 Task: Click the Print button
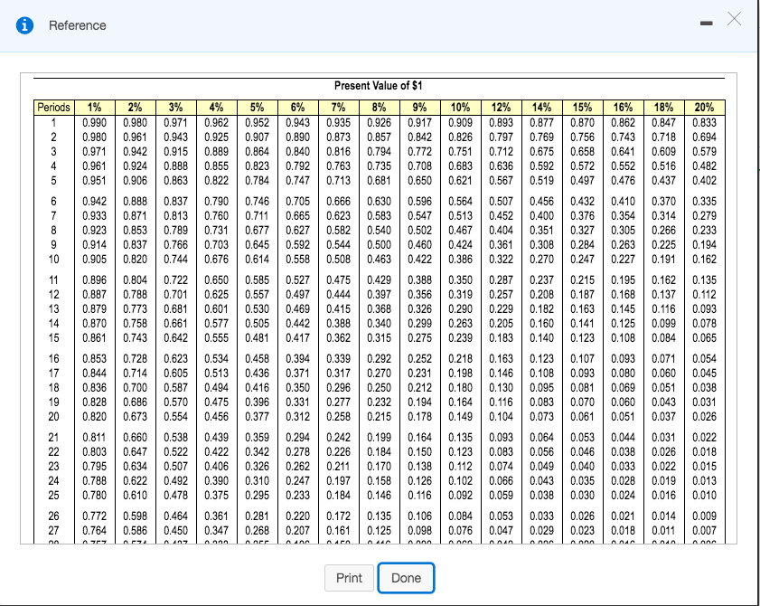(x=349, y=577)
